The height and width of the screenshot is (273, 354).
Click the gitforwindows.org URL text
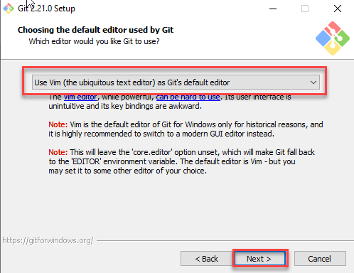pyautogui.click(x=48, y=240)
